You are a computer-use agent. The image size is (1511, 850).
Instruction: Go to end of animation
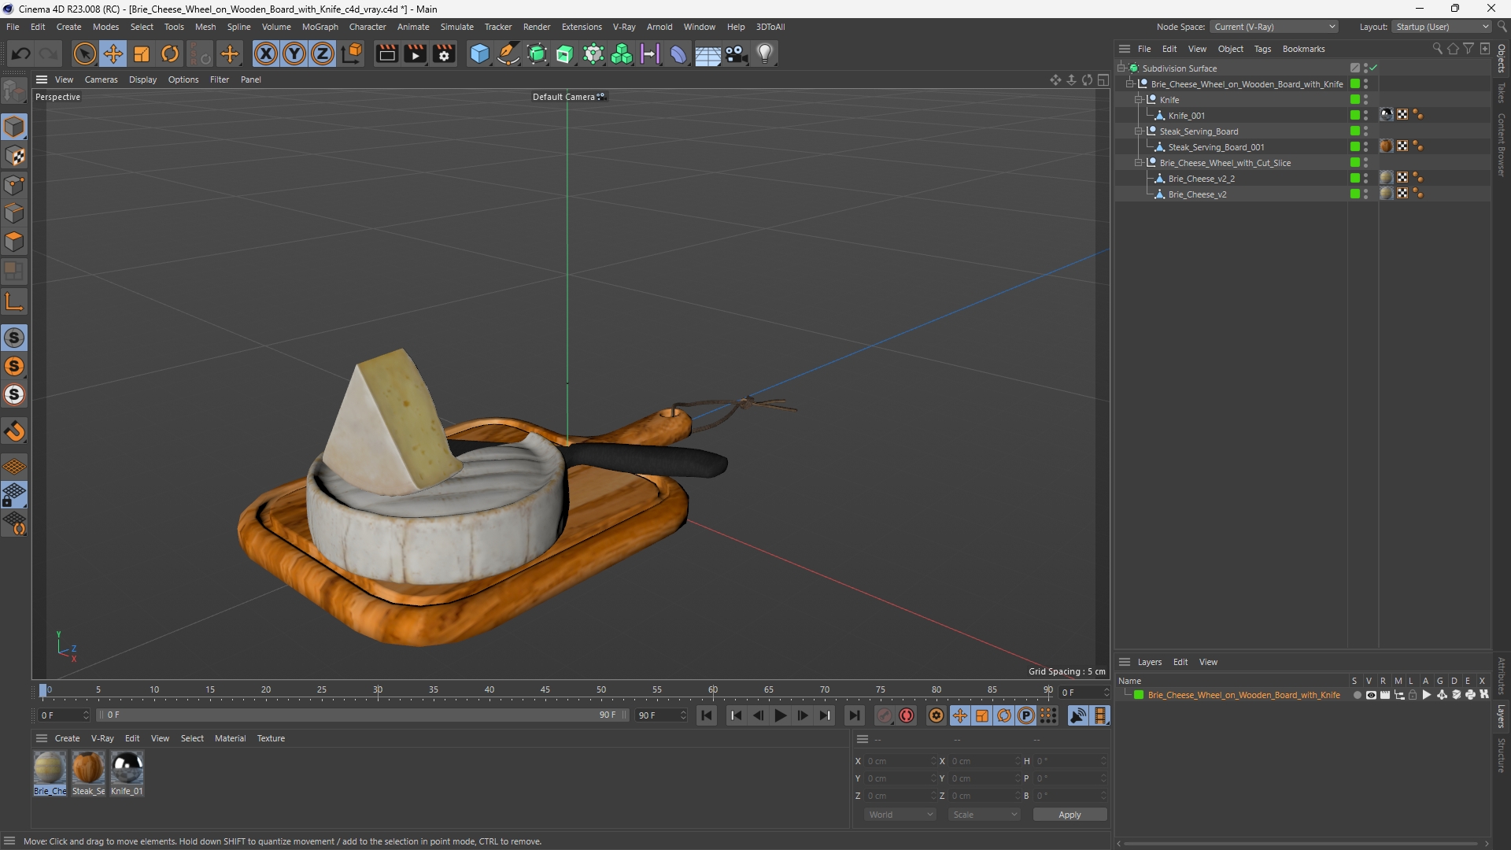coord(854,715)
